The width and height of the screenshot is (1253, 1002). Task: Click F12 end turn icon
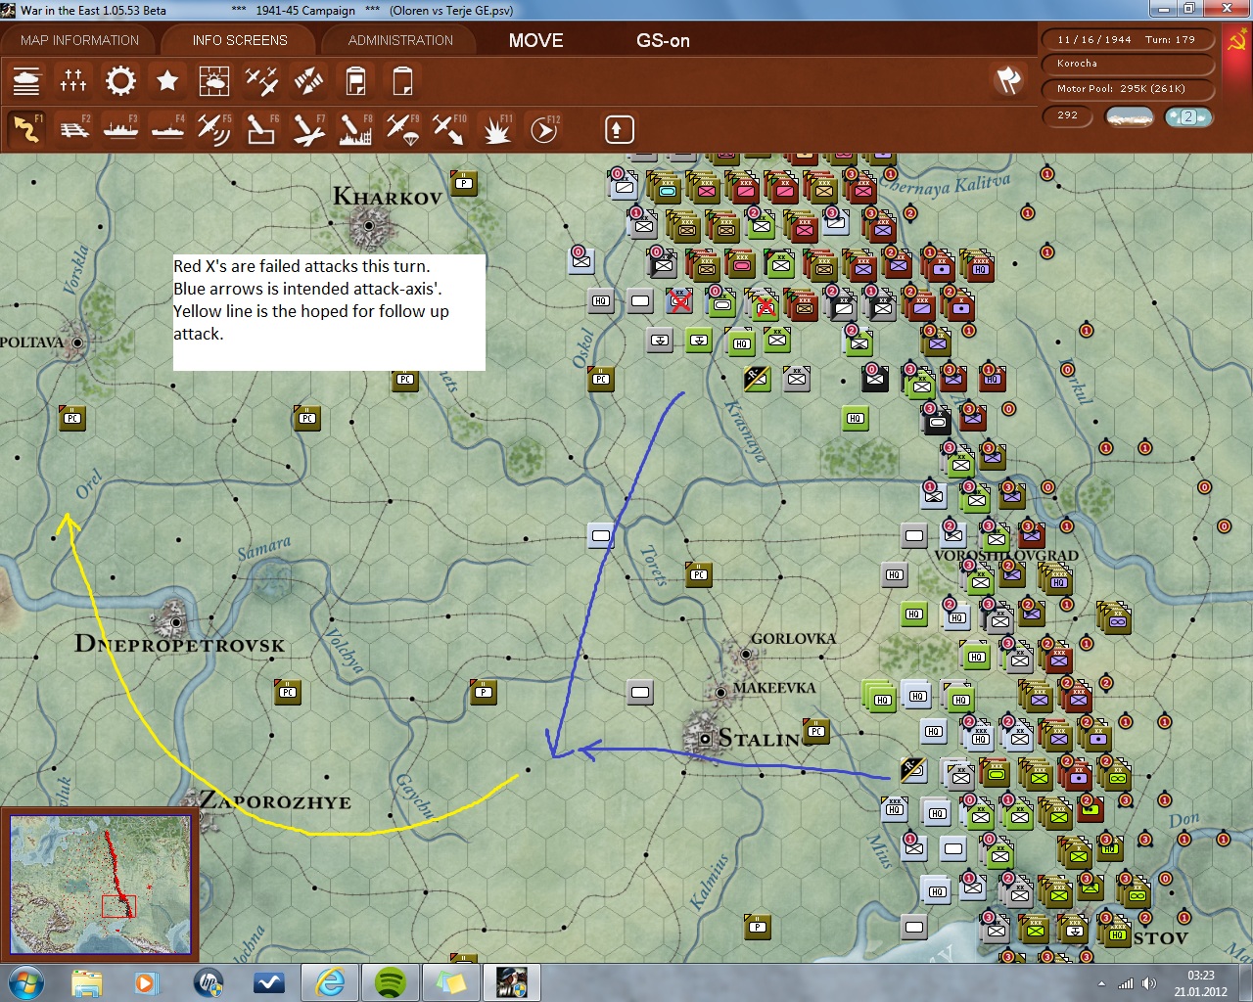[543, 129]
